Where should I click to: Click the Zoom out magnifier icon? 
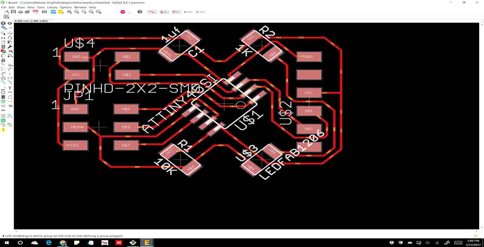pyautogui.click(x=84, y=12)
